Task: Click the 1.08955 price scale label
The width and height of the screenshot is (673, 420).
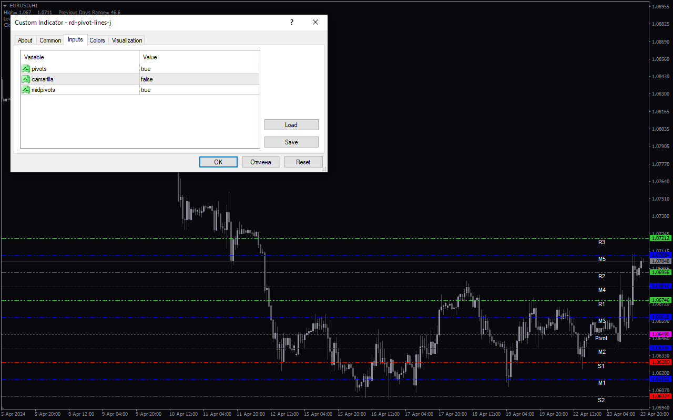Action: click(661, 7)
